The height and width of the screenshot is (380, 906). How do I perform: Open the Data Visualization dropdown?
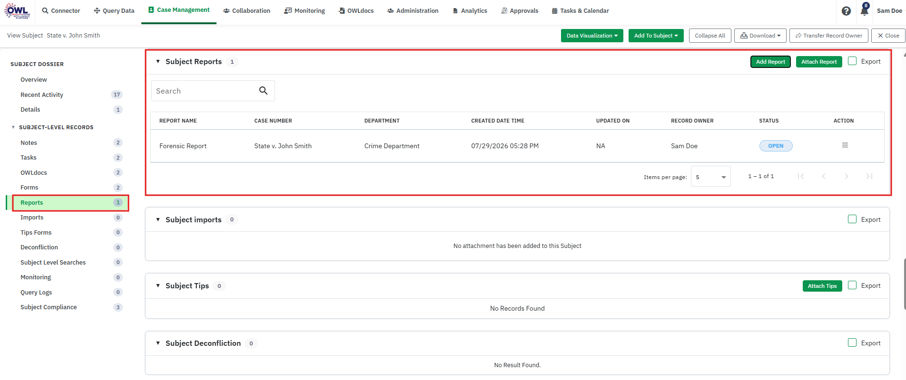592,36
